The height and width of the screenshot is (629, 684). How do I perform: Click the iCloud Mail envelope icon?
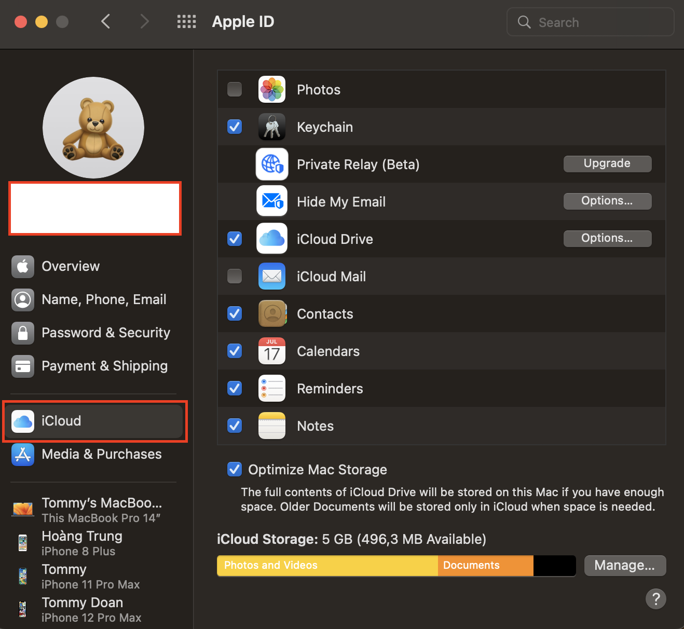[x=272, y=276]
